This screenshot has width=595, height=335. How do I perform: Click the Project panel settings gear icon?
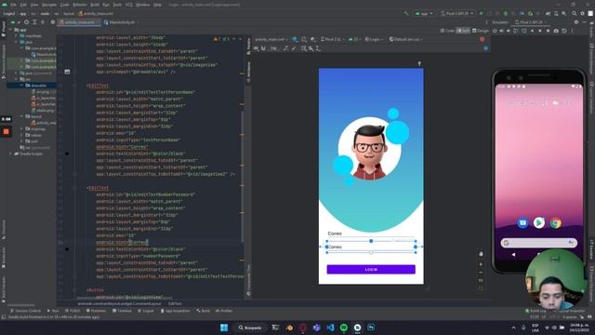click(x=53, y=22)
